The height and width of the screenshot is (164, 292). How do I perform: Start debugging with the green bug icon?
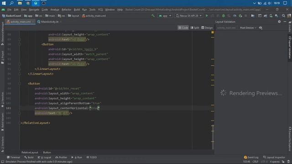224,16
